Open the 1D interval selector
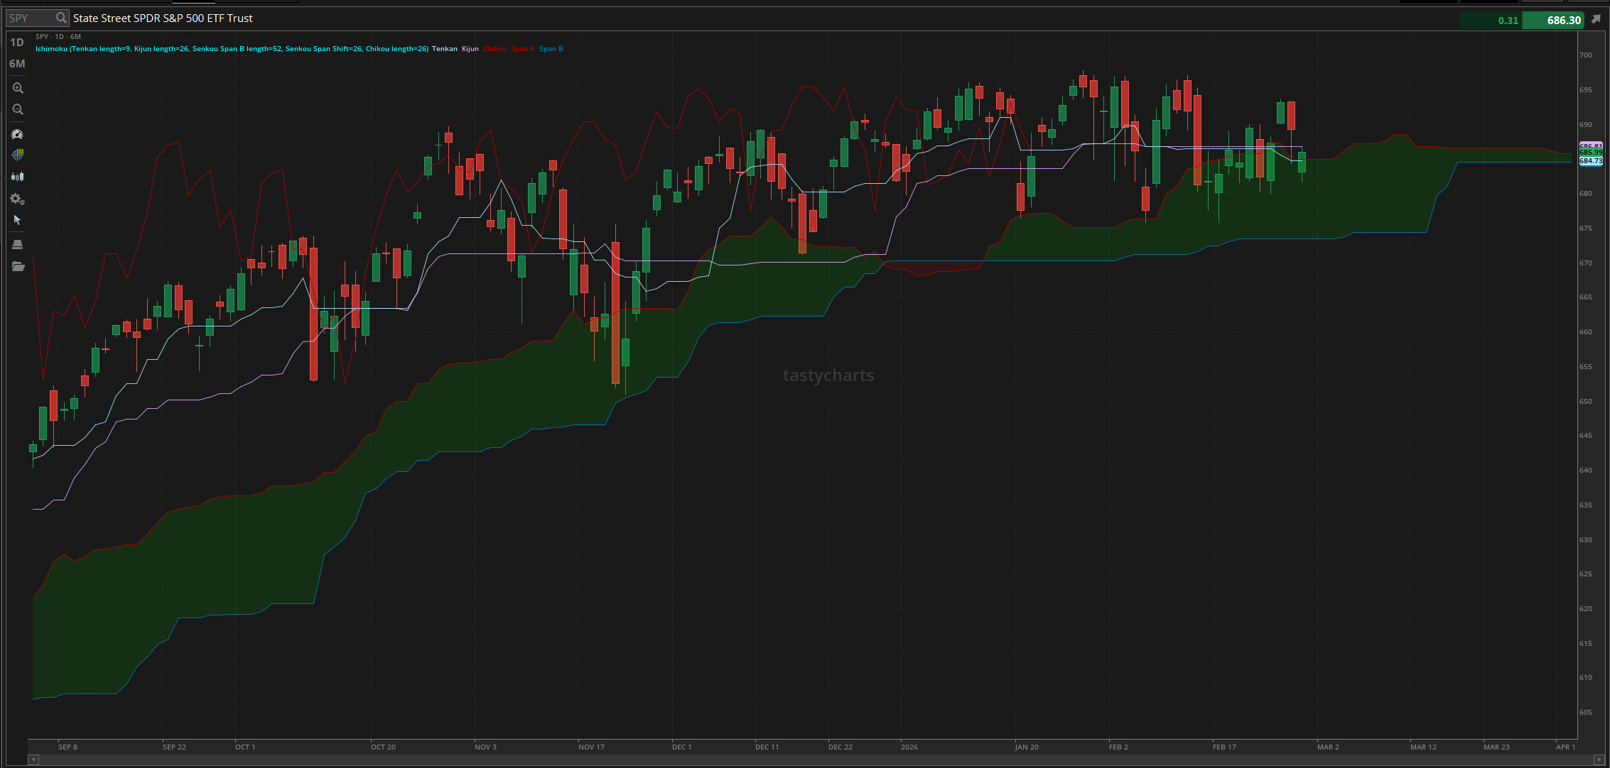This screenshot has width=1610, height=768. coord(17,43)
